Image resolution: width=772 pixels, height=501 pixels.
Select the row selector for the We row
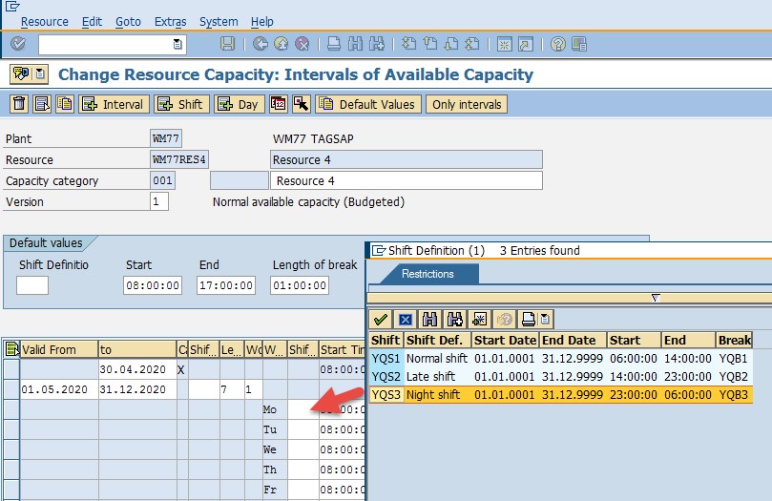(11, 449)
